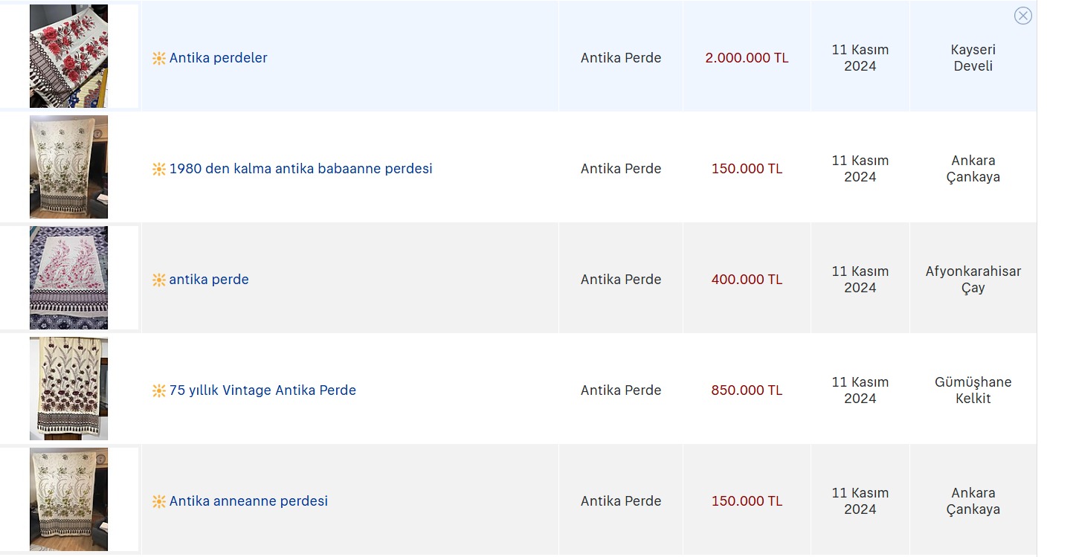
Task: Click the 400.000 TL price
Action: (x=747, y=280)
